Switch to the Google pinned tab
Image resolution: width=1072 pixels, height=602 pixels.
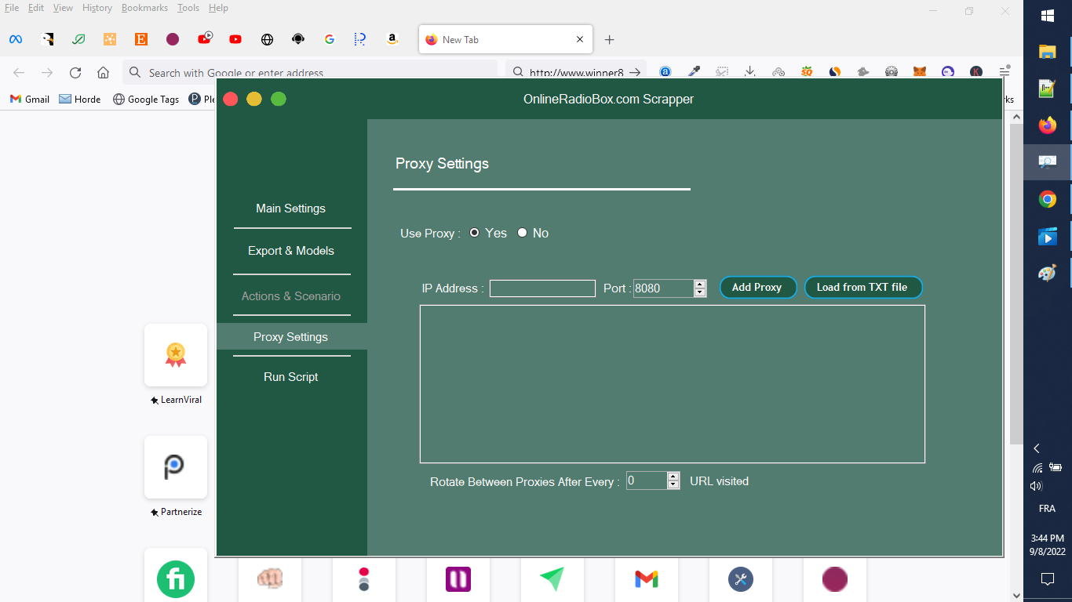coord(330,39)
